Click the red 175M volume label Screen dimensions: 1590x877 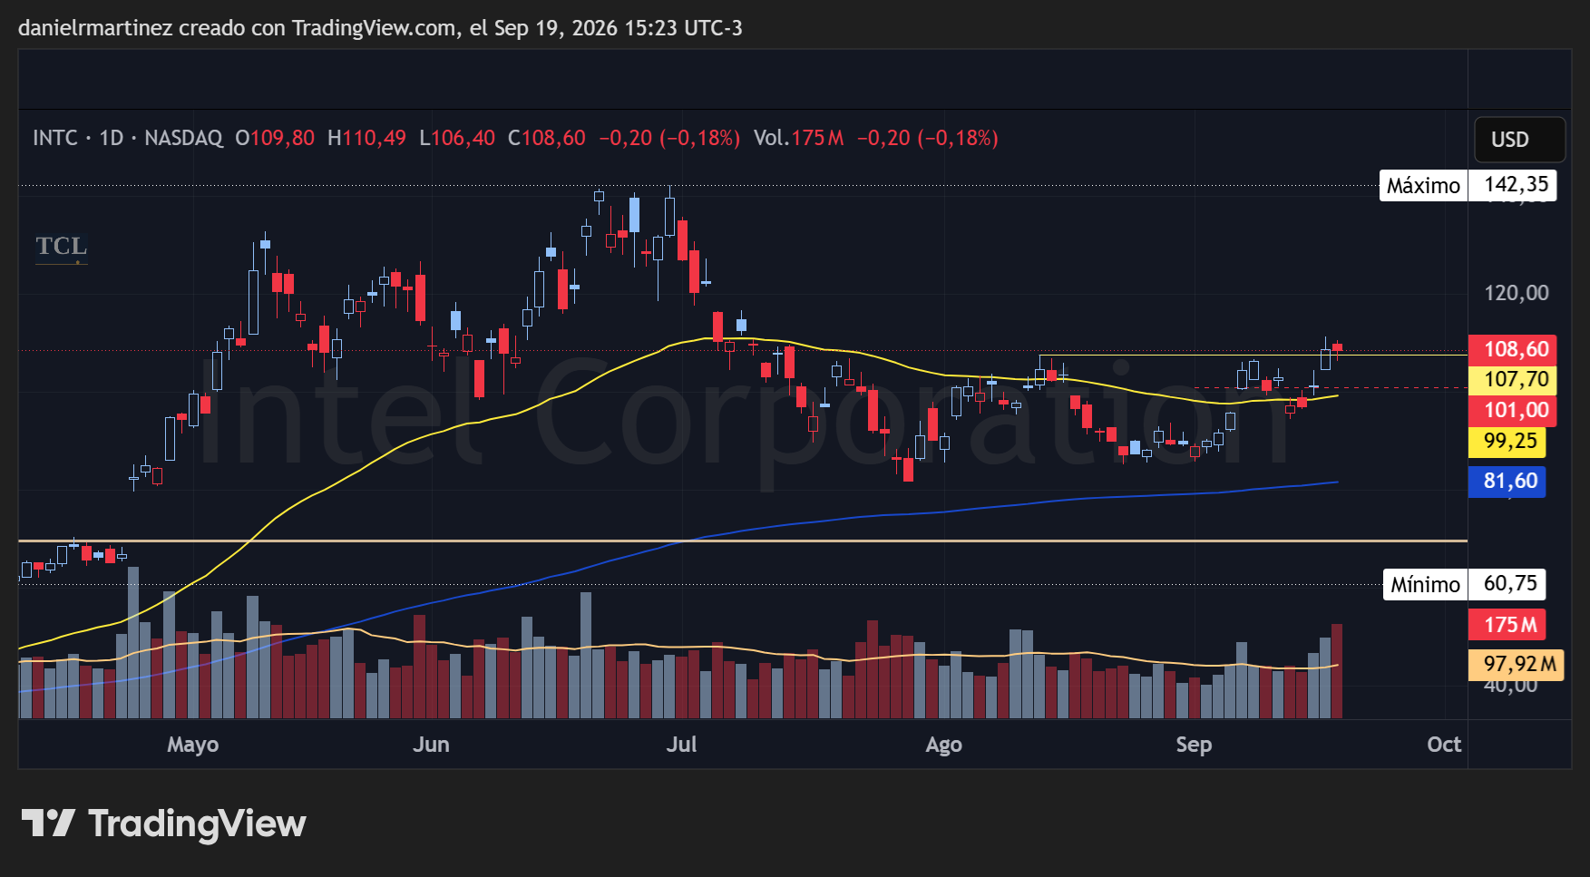pos(1507,625)
